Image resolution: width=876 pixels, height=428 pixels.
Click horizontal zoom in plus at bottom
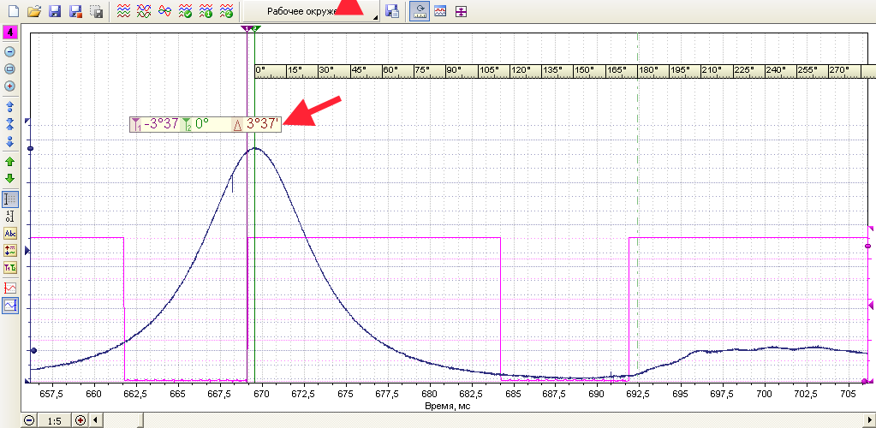(80, 421)
